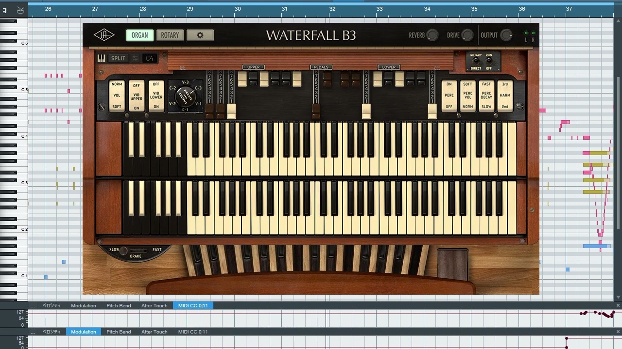Click bar 29 on the timeline ruler
The width and height of the screenshot is (622, 349).
(190, 9)
